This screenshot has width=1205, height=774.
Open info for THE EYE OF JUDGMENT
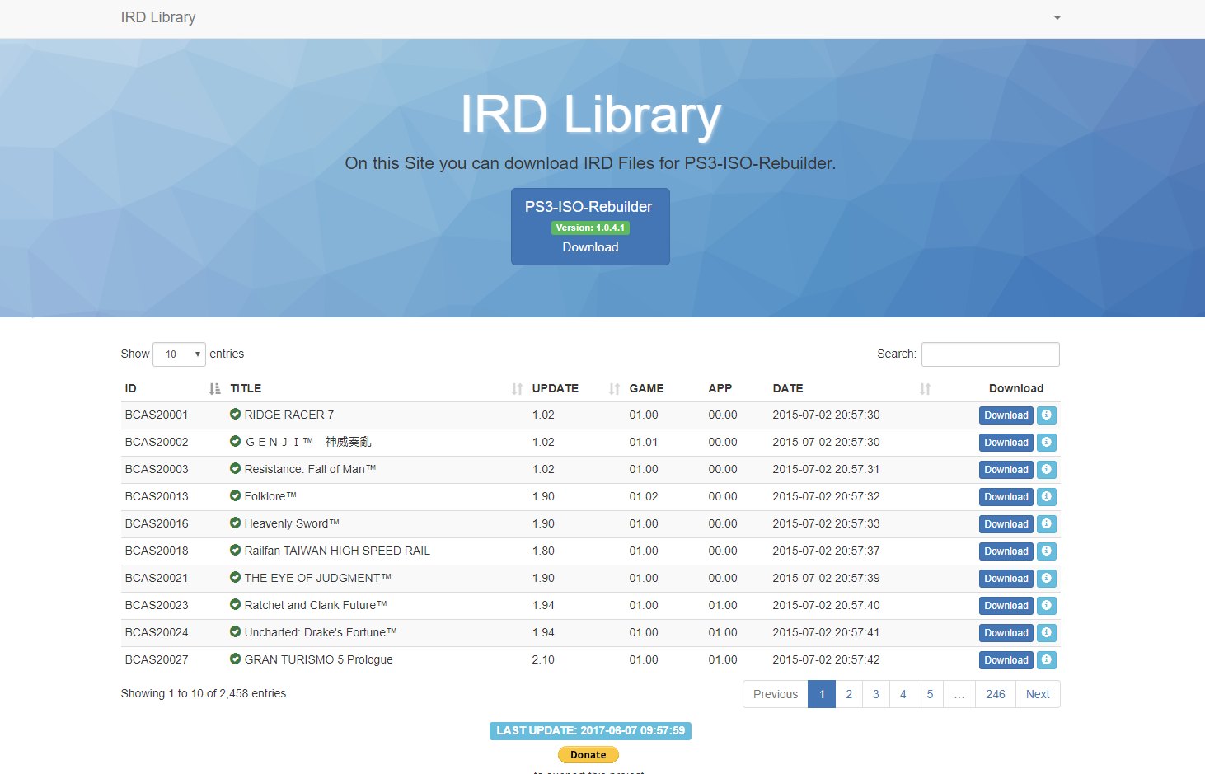coord(1046,579)
